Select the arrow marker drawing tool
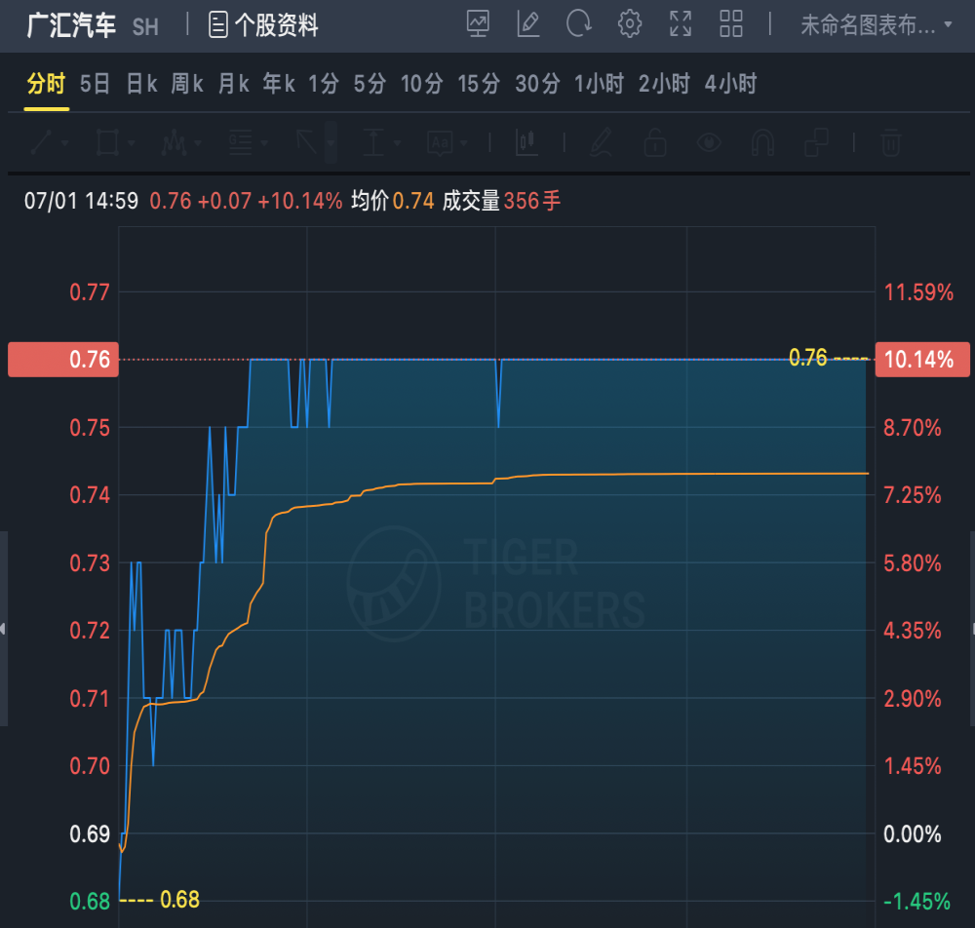Screen dimensions: 975x928 tap(306, 143)
